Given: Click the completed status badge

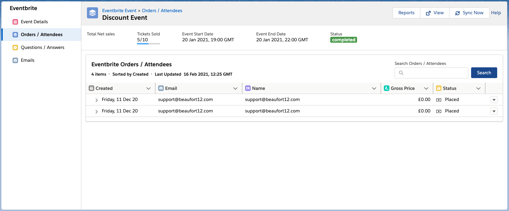Looking at the screenshot, I should click(x=344, y=40).
